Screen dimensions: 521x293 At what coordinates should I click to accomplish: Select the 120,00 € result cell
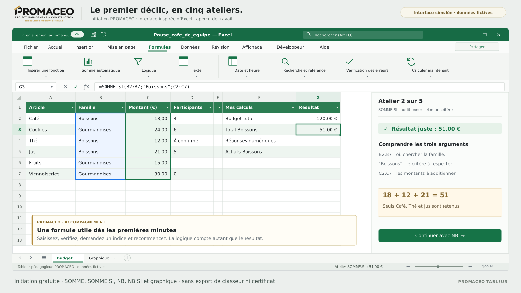(318, 119)
